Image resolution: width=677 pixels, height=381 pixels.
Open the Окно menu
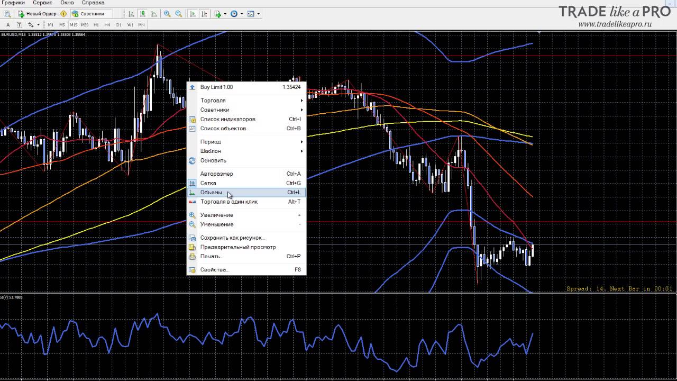67,3
